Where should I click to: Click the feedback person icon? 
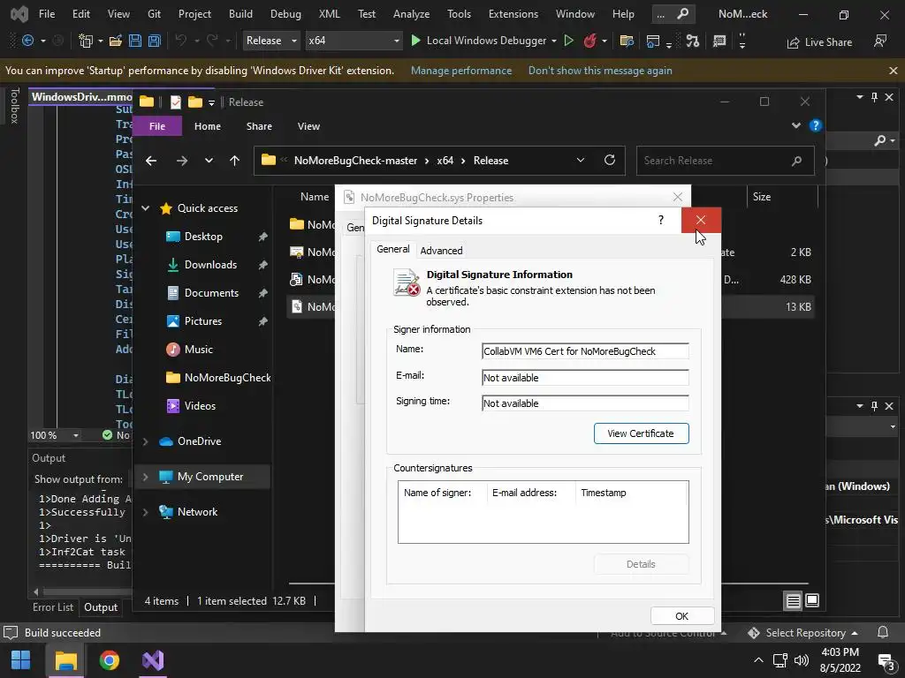(880, 41)
